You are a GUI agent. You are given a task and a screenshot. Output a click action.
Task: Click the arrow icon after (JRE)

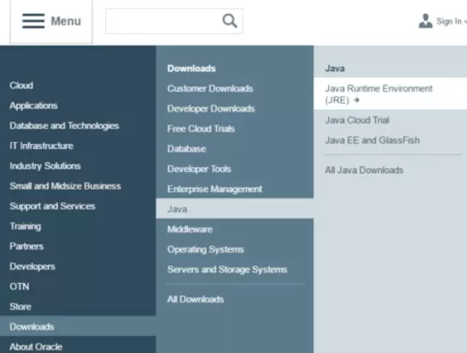(x=356, y=100)
